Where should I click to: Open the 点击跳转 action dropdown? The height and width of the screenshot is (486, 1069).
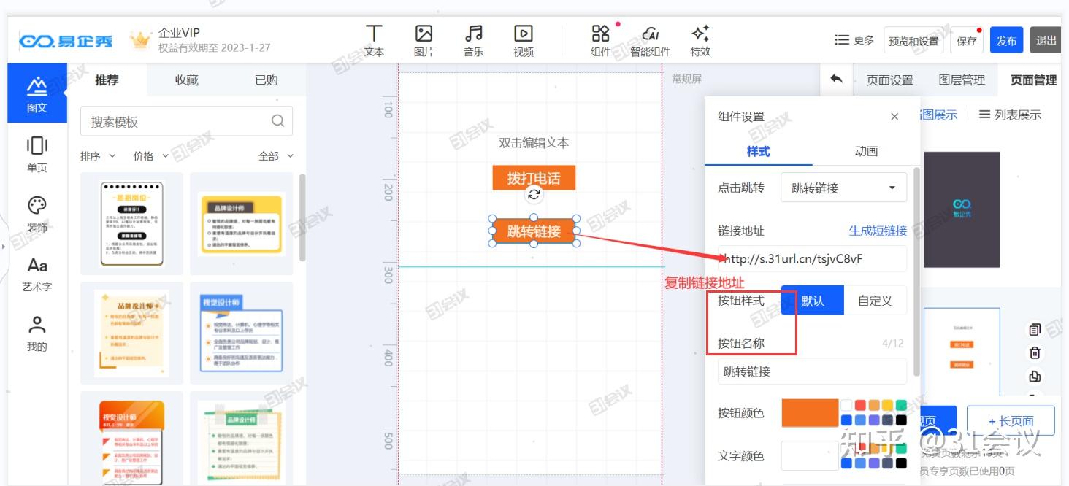(x=843, y=188)
